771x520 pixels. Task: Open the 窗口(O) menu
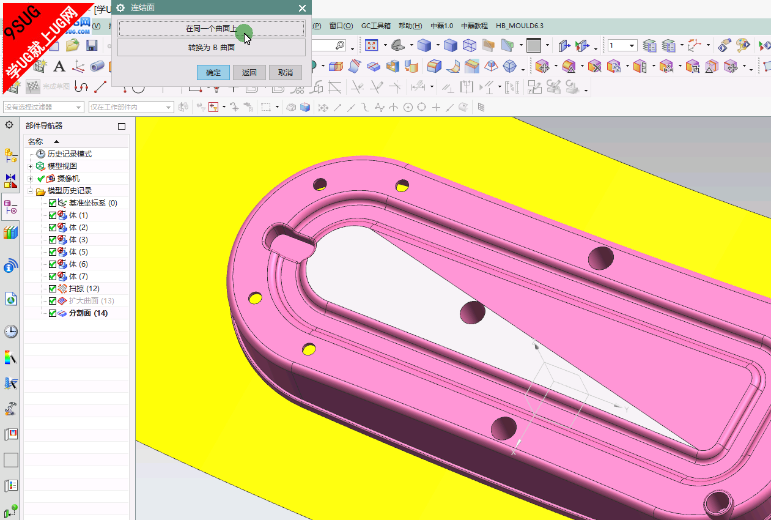(x=341, y=26)
